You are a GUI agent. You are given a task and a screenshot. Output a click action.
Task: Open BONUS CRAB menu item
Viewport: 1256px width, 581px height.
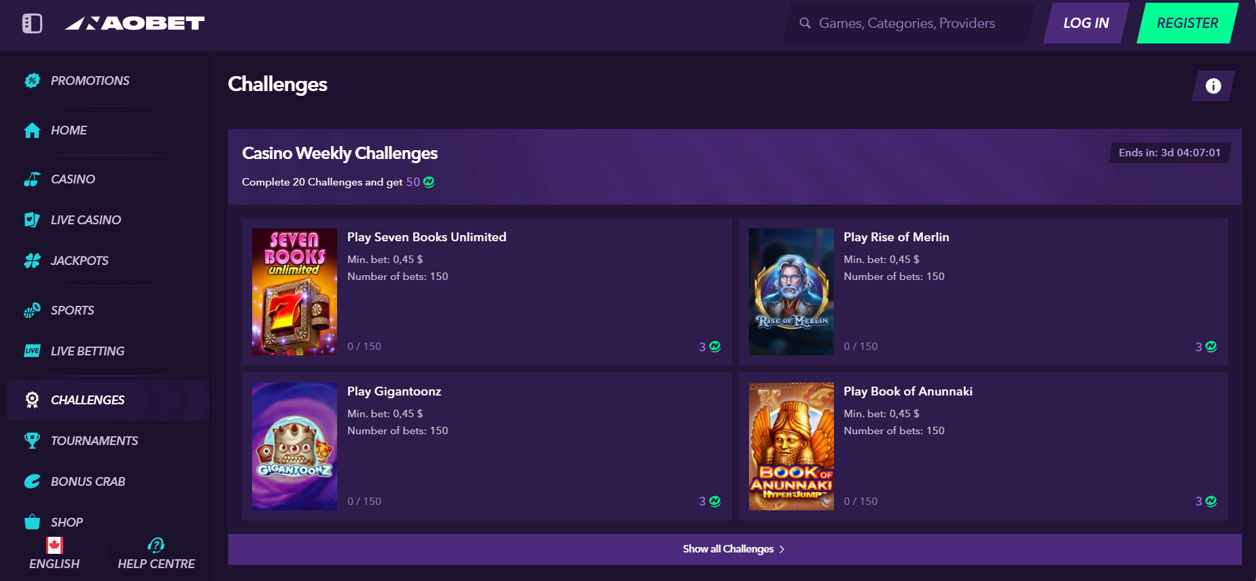click(x=88, y=482)
